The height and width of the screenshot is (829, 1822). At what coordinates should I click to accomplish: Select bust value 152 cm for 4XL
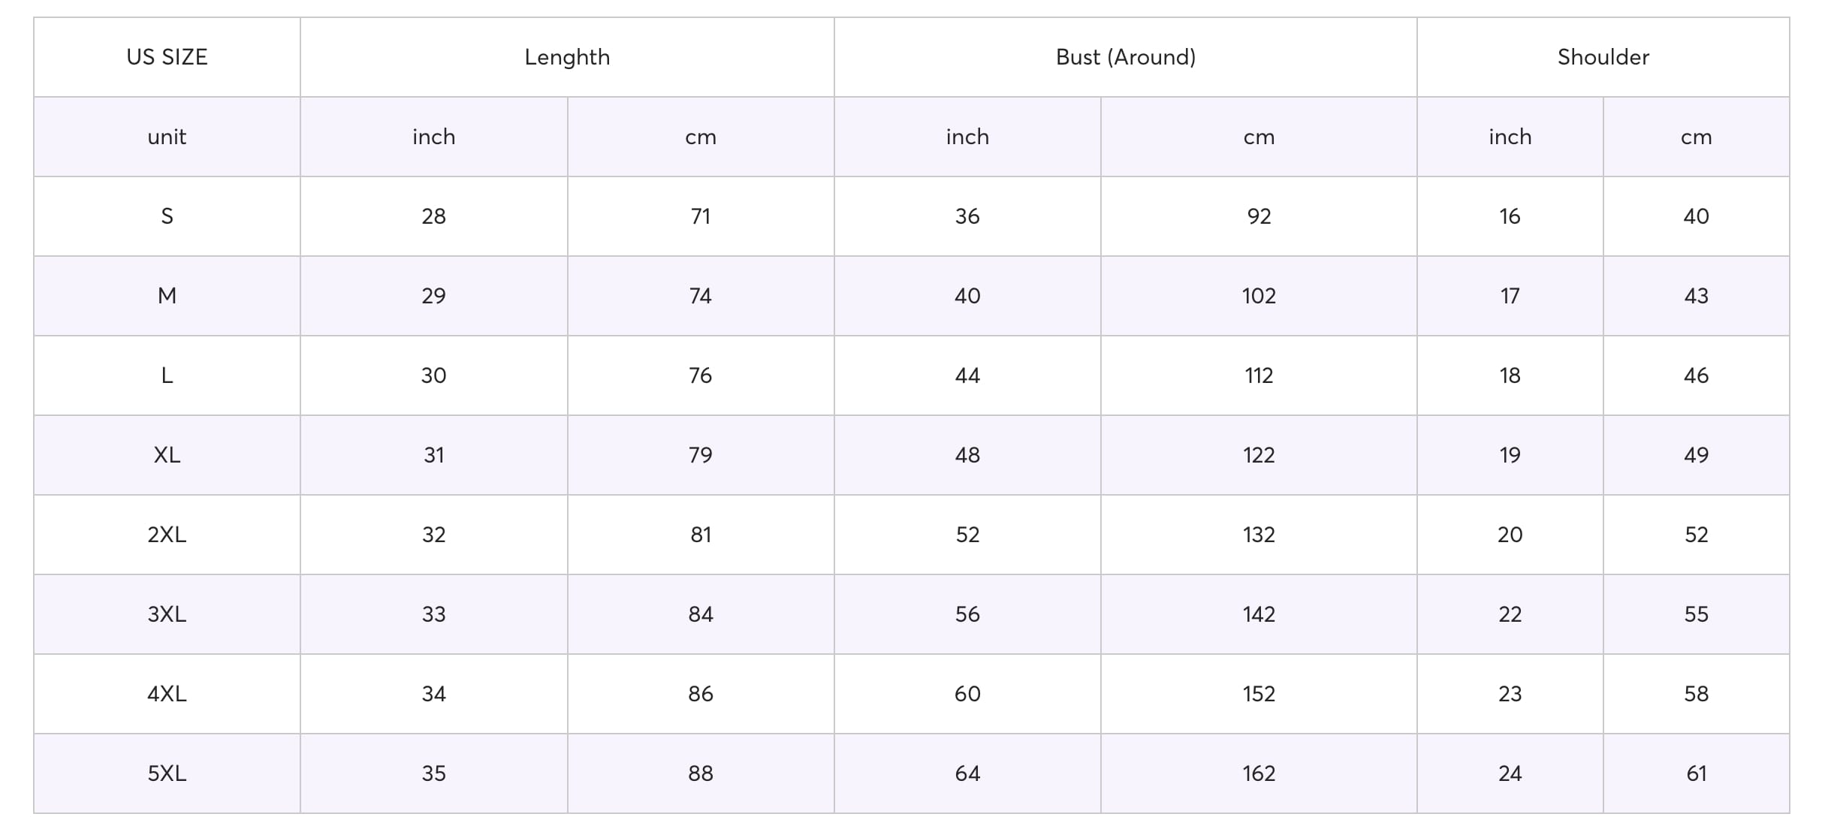[x=1259, y=694]
